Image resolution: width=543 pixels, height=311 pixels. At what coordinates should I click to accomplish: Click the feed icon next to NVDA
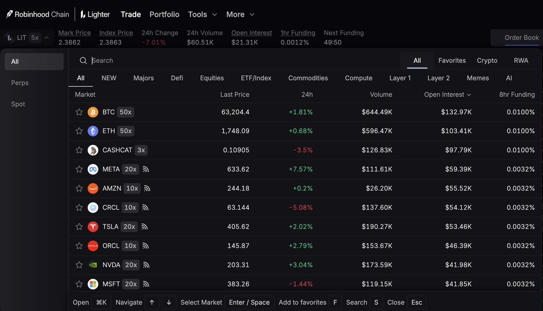[146, 265]
